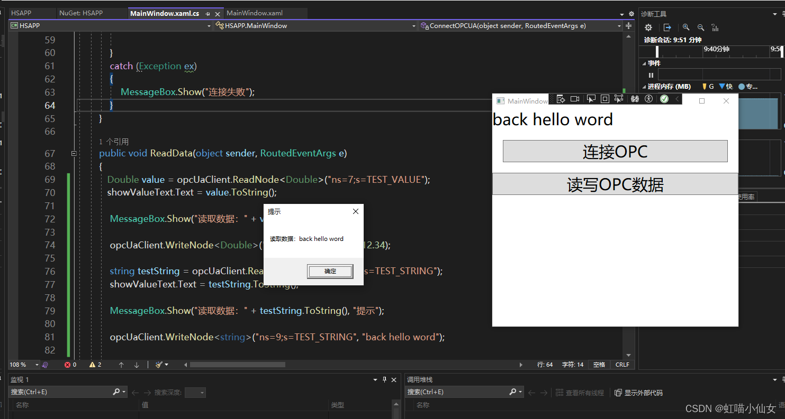Open diagnostic tools settings gear

(648, 27)
